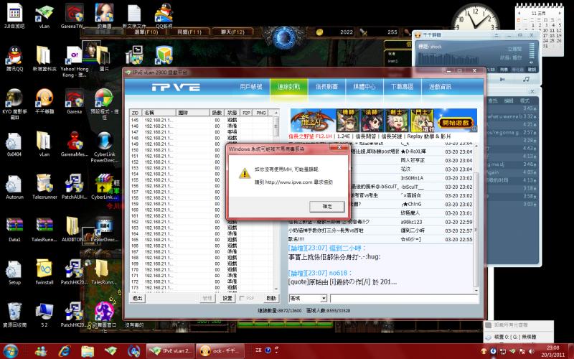The width and height of the screenshot is (574, 359).
Task: Click the GarenaTW desktop icon
Action: [x=75, y=16]
